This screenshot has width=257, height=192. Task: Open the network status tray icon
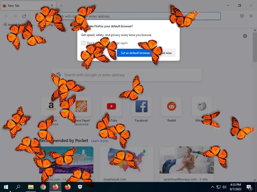[x=219, y=187]
